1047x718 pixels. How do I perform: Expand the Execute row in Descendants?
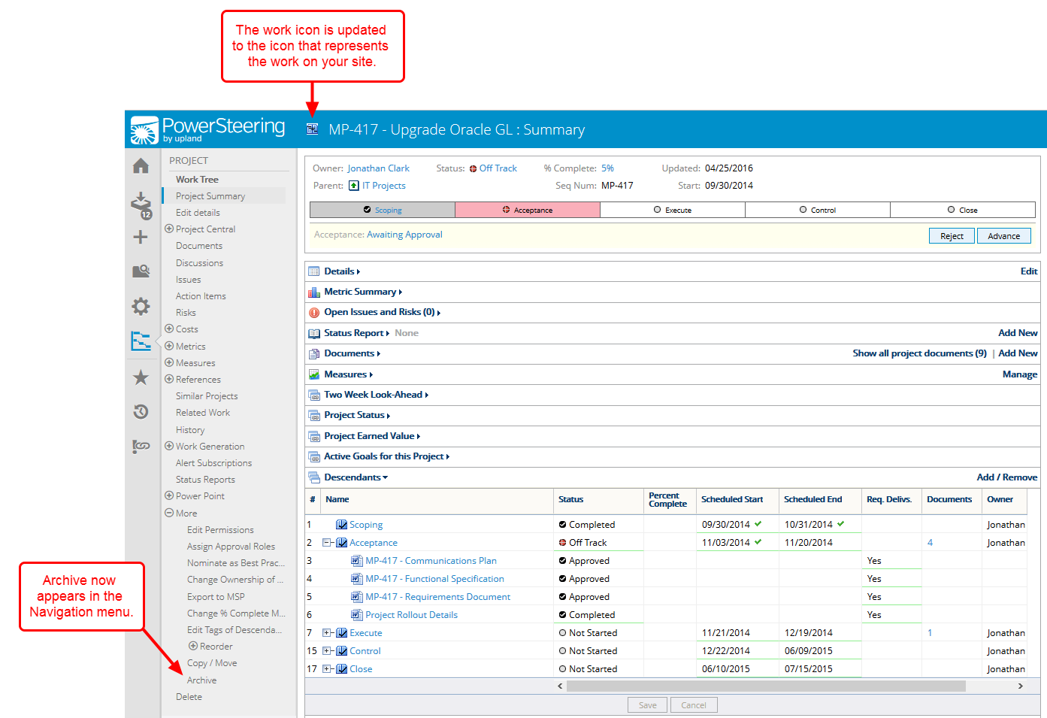327,633
